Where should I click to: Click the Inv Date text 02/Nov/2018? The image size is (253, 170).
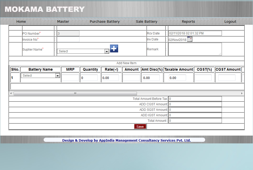point(177,40)
